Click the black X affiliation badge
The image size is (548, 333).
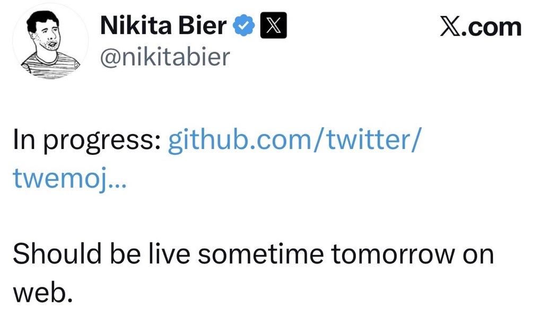coord(273,25)
